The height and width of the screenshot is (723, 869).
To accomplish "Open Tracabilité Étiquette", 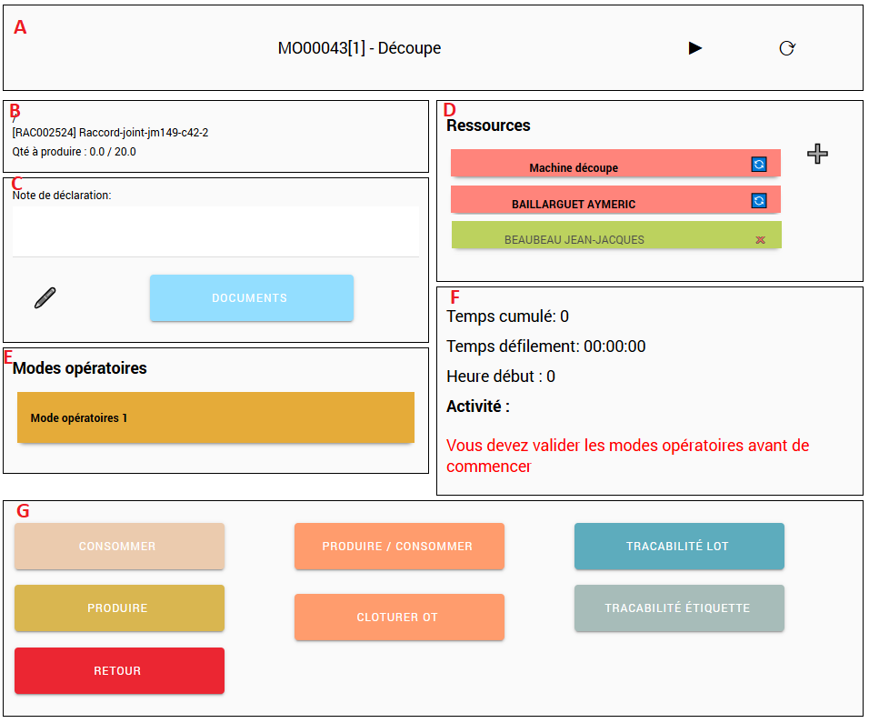I will (678, 608).
